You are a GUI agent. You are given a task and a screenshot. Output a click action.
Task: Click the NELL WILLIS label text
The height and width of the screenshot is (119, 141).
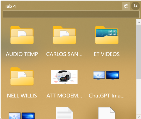point(22,96)
